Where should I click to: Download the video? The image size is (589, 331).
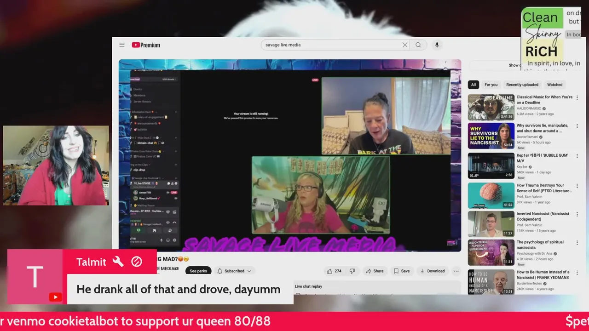pos(432,271)
